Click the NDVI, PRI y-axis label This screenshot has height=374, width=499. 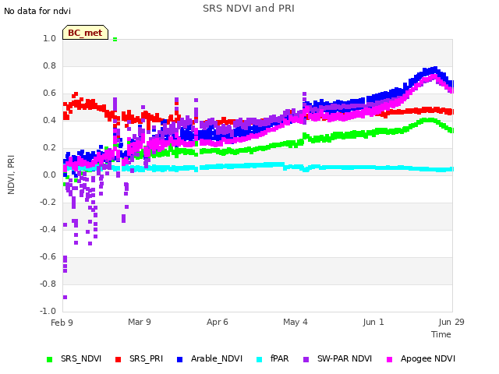(11, 175)
